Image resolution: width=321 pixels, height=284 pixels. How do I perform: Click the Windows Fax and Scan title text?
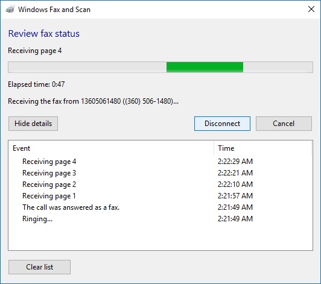tap(54, 10)
